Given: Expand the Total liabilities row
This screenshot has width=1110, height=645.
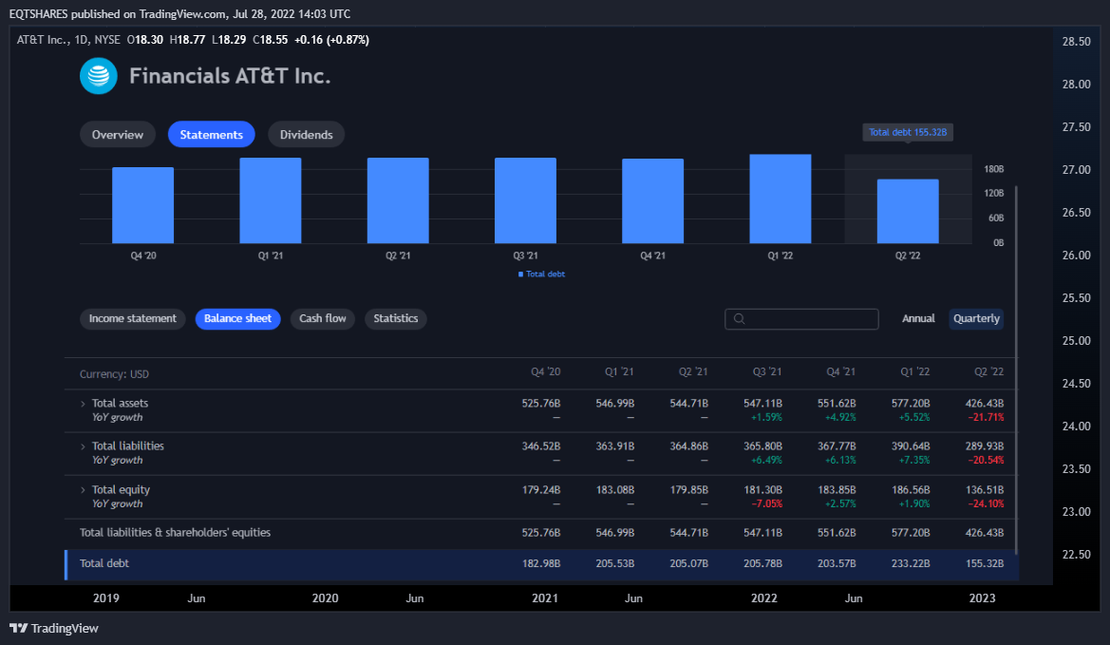Looking at the screenshot, I should click(x=83, y=446).
